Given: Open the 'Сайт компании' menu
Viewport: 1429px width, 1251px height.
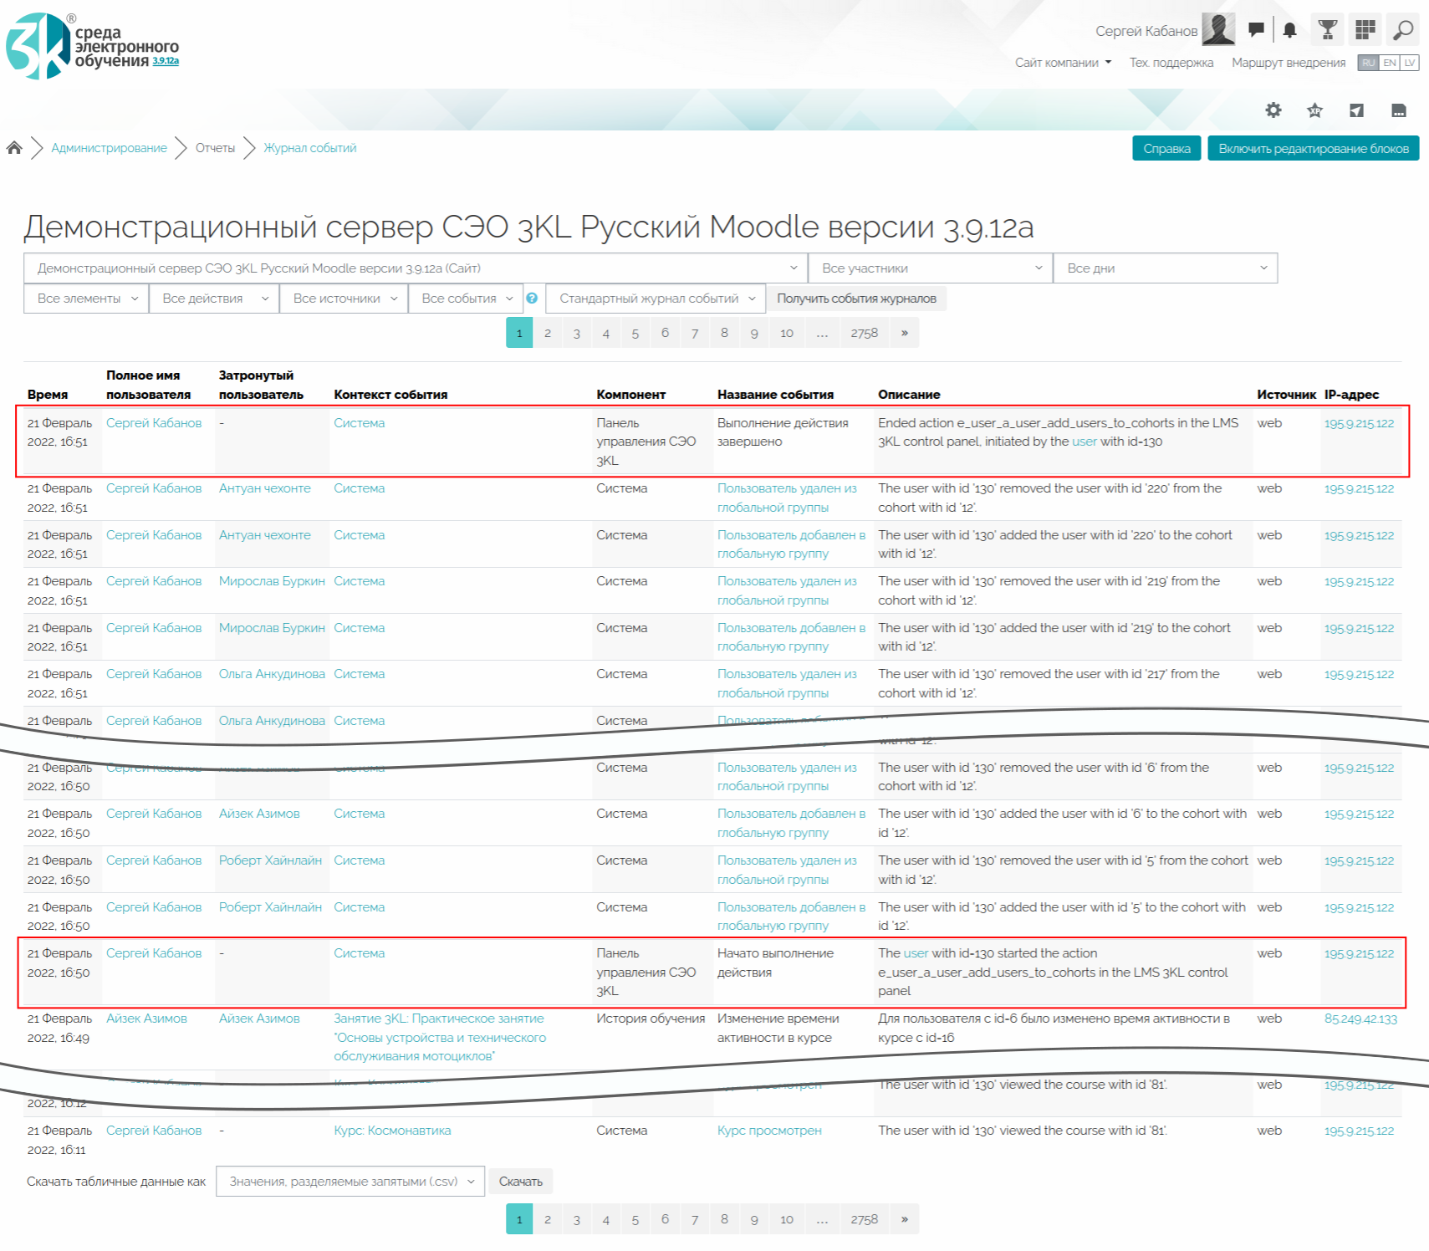Looking at the screenshot, I should 1063,63.
